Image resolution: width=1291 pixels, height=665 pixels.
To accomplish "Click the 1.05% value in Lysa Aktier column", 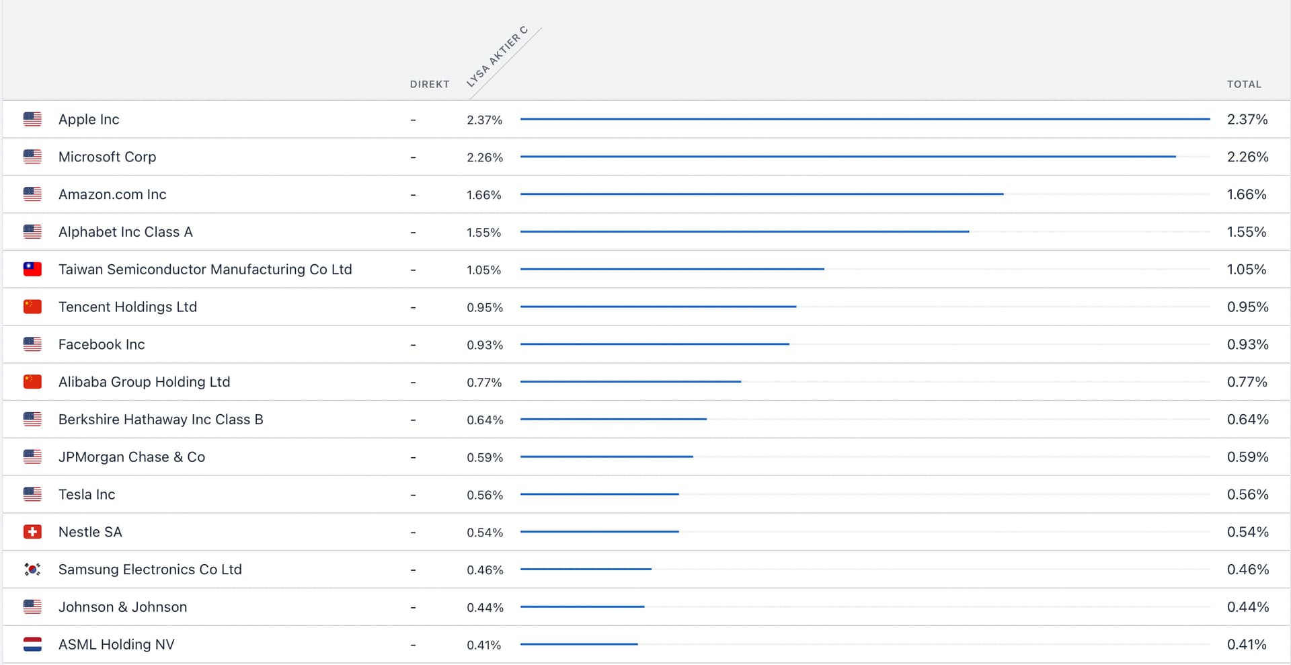I will 483,270.
